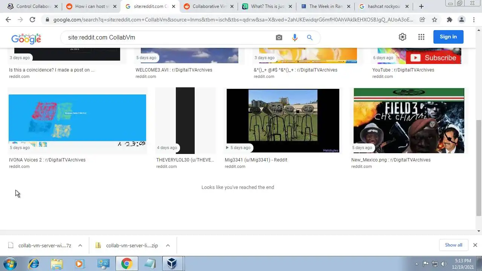This screenshot has height=271, width=482.
Task: Close the downloads bar
Action: [475, 245]
